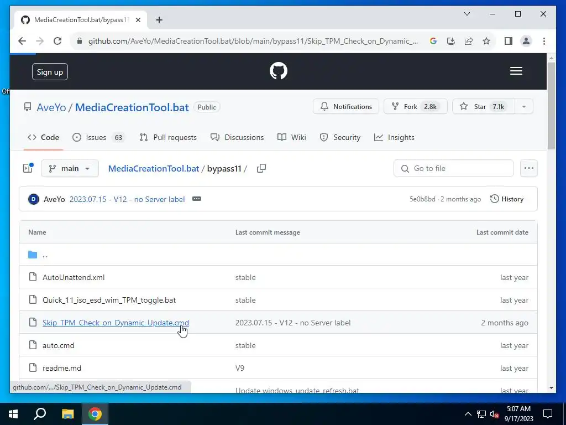Expand the Star lists dropdown arrow

pyautogui.click(x=524, y=107)
